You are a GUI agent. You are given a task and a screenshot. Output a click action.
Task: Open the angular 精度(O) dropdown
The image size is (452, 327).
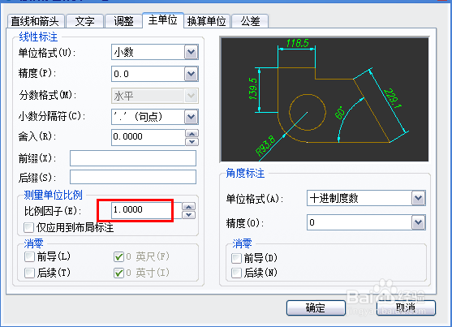point(366,222)
